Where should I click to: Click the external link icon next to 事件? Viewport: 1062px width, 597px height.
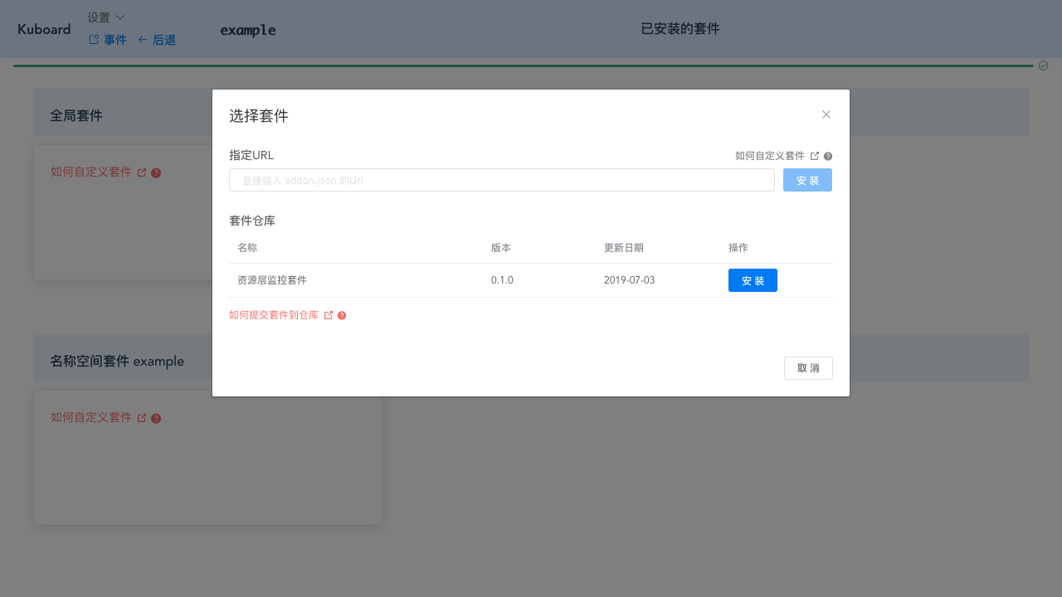[x=94, y=39]
